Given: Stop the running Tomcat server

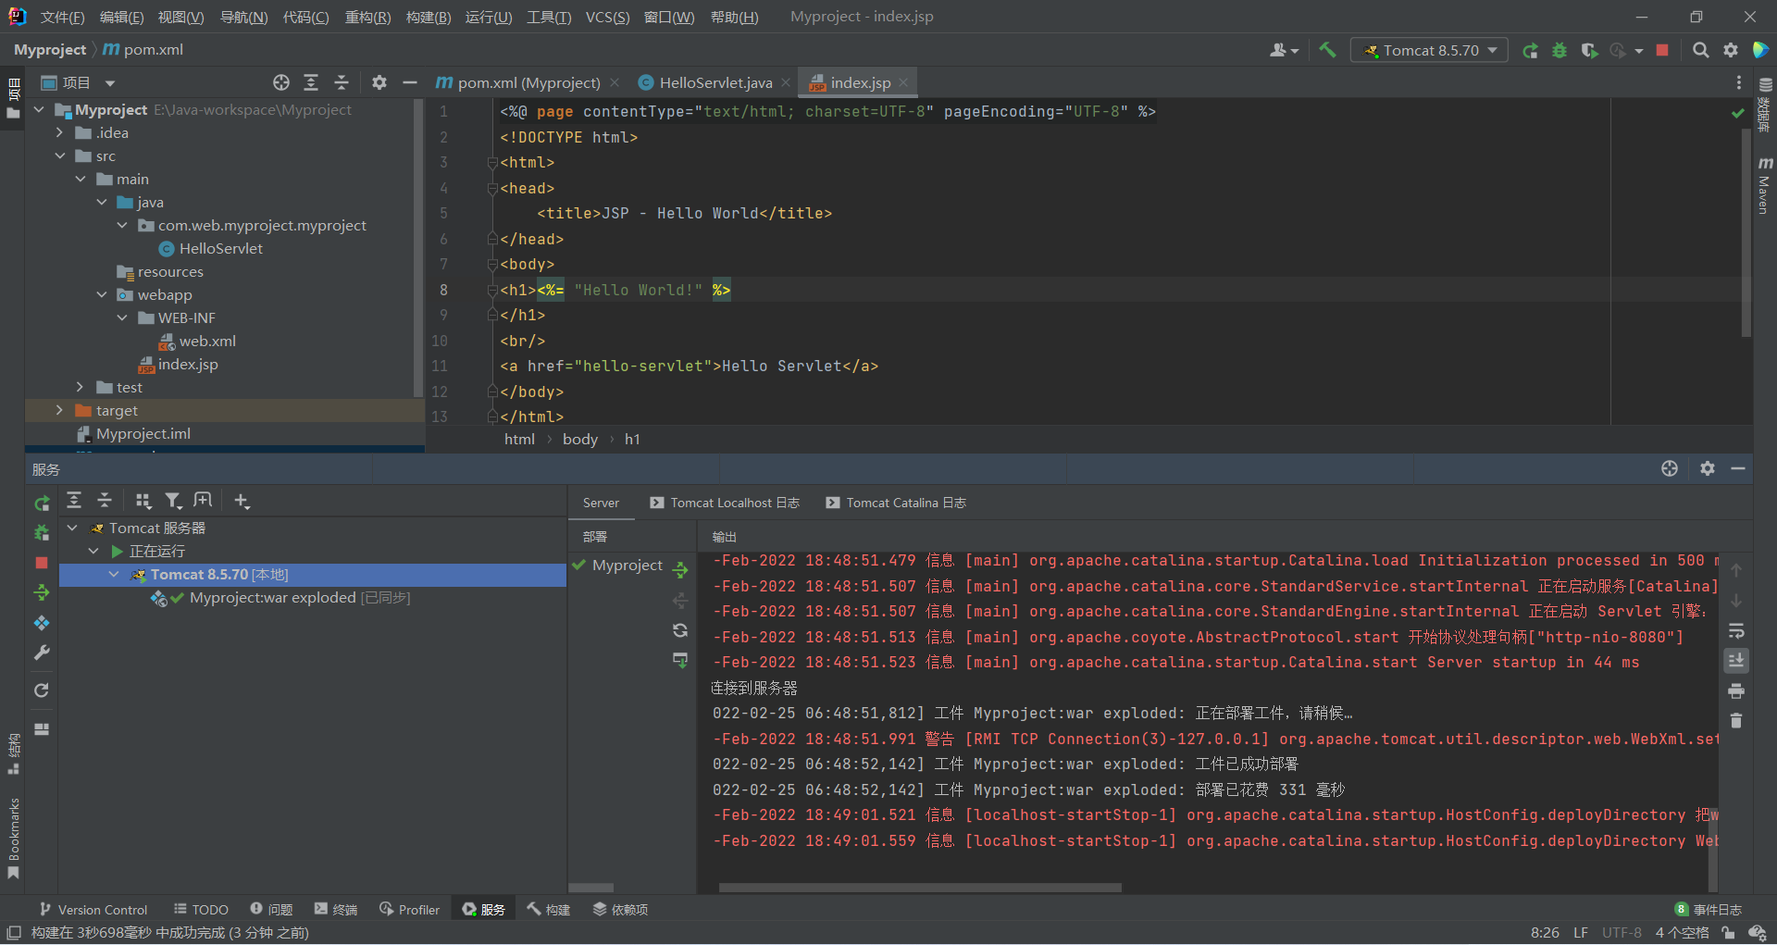Looking at the screenshot, I should coord(1662,50).
